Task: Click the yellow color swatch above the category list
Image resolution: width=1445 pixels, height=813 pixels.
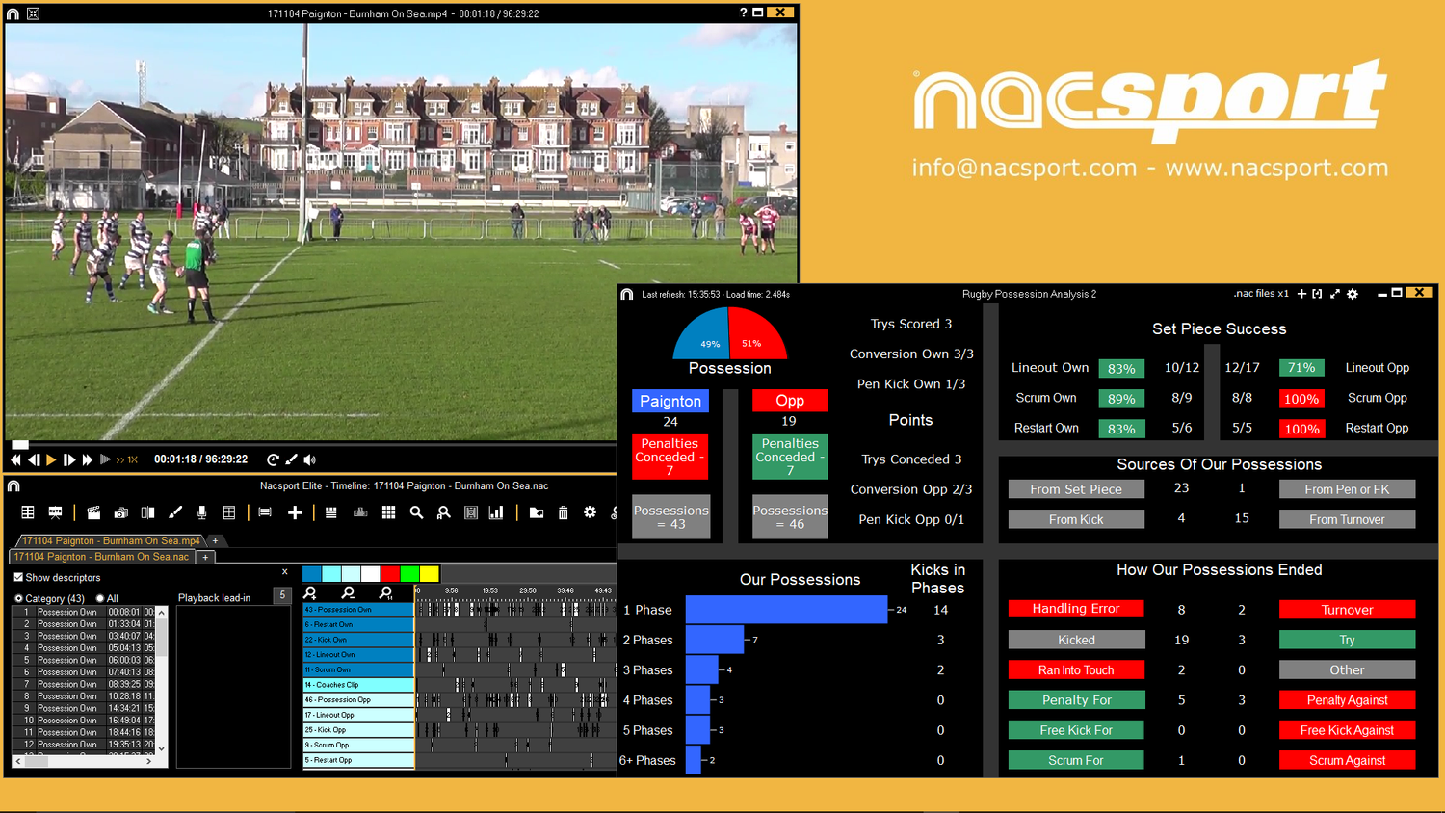Action: [428, 573]
